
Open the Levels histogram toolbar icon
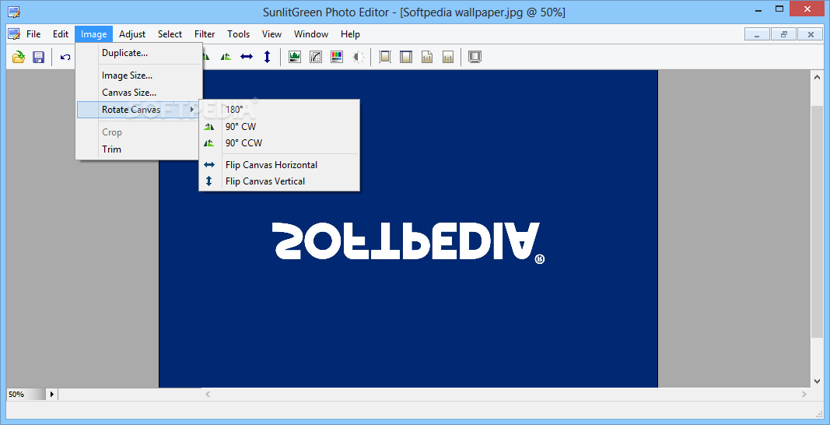pos(295,57)
